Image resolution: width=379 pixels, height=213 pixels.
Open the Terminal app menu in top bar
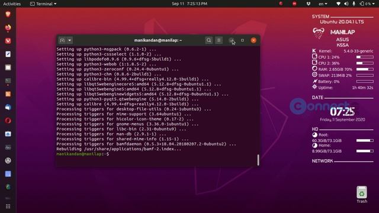[43, 4]
